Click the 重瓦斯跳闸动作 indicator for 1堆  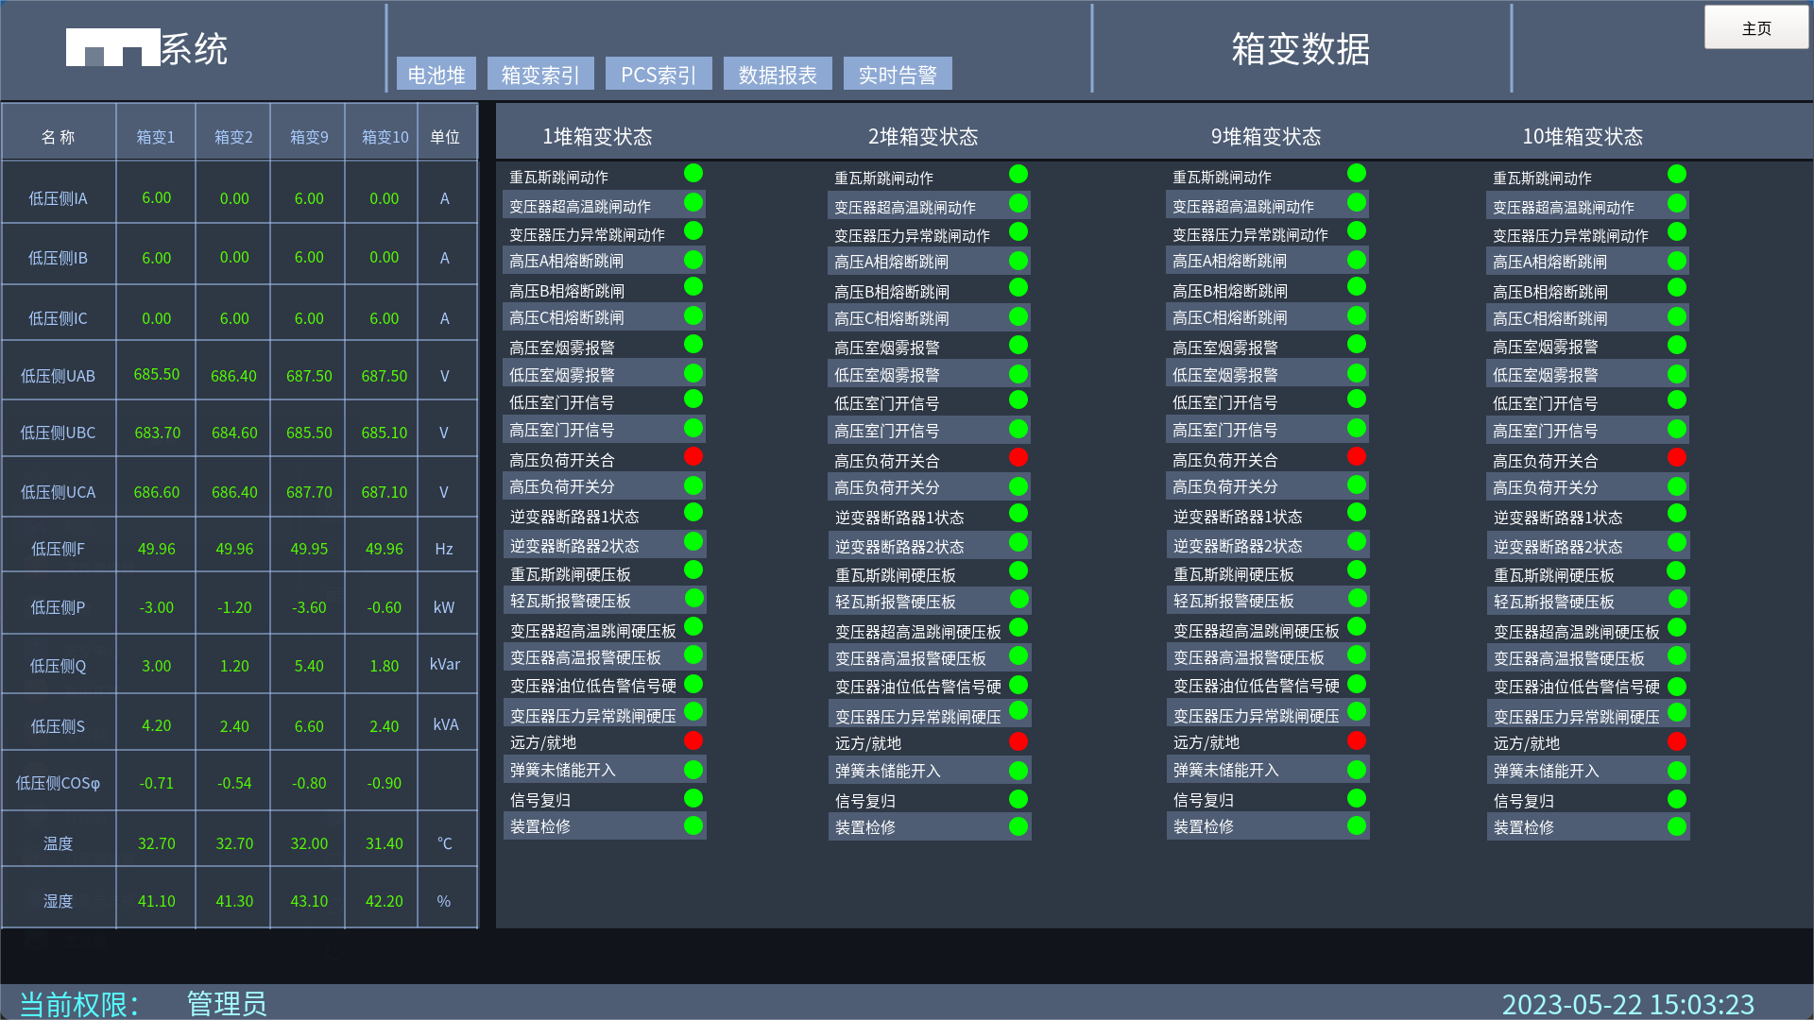(x=693, y=173)
